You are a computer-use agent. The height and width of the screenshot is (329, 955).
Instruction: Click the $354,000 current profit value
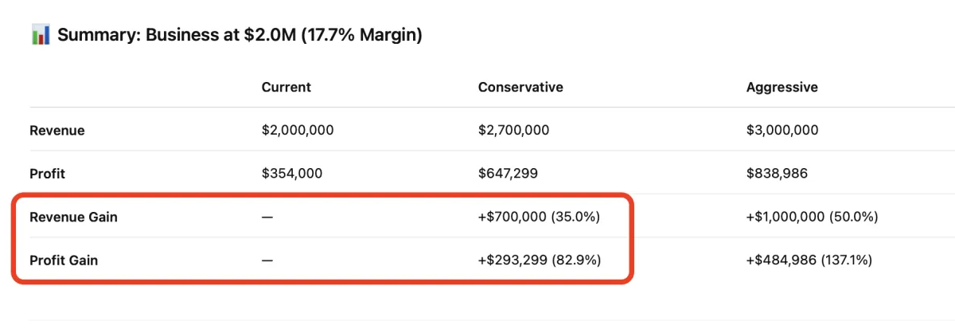pos(291,173)
